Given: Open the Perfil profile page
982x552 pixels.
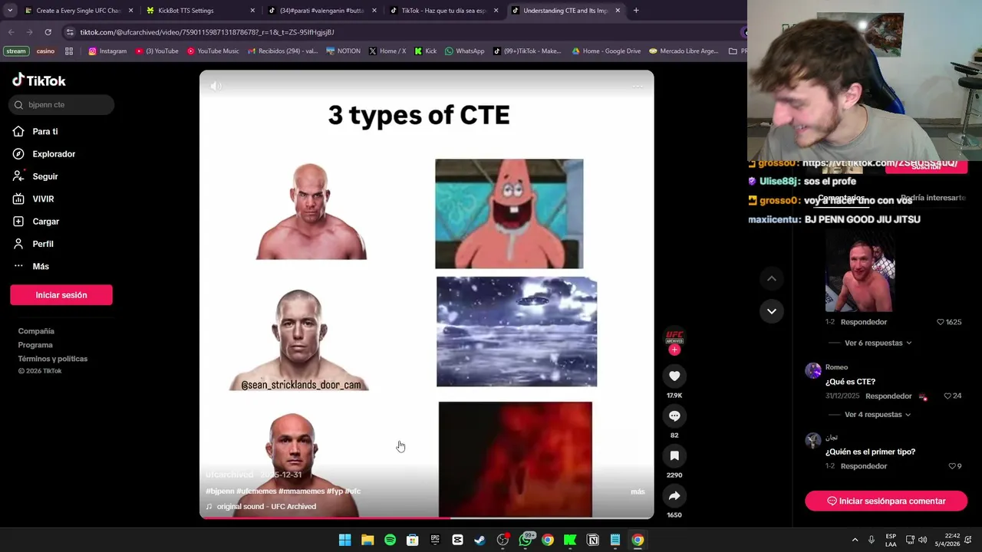Looking at the screenshot, I should coord(34,244).
